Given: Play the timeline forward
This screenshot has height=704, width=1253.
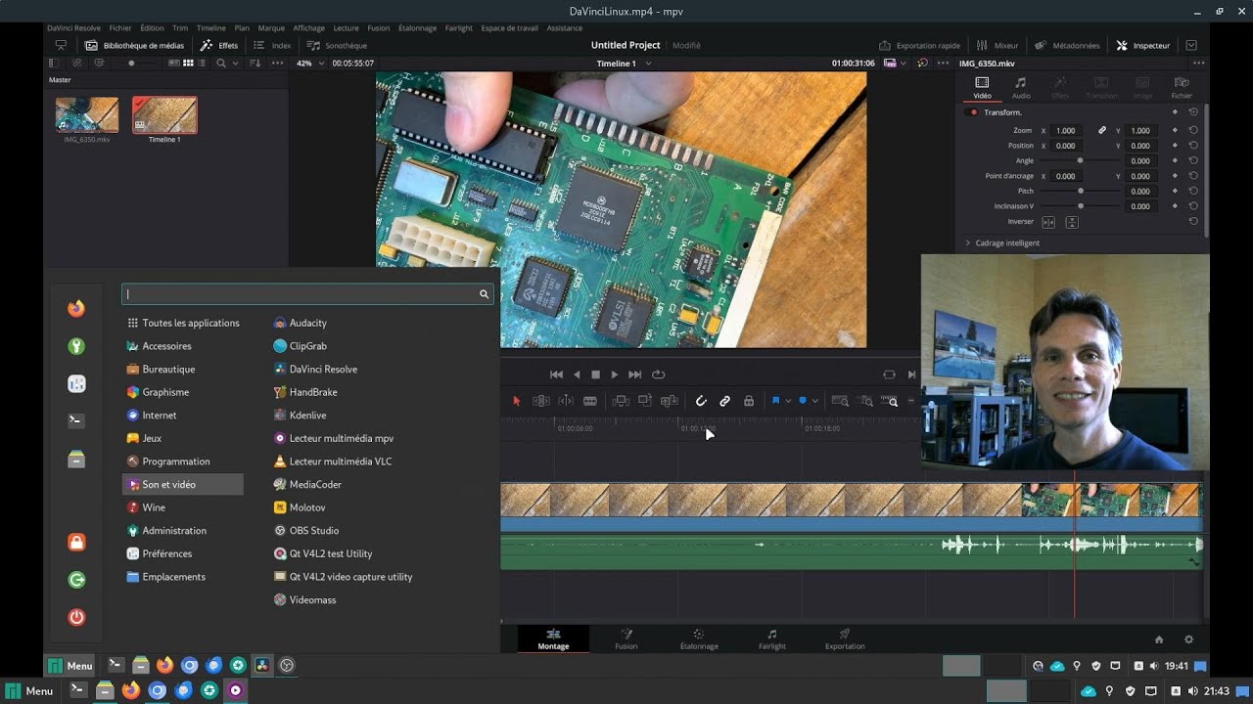Looking at the screenshot, I should click(615, 374).
